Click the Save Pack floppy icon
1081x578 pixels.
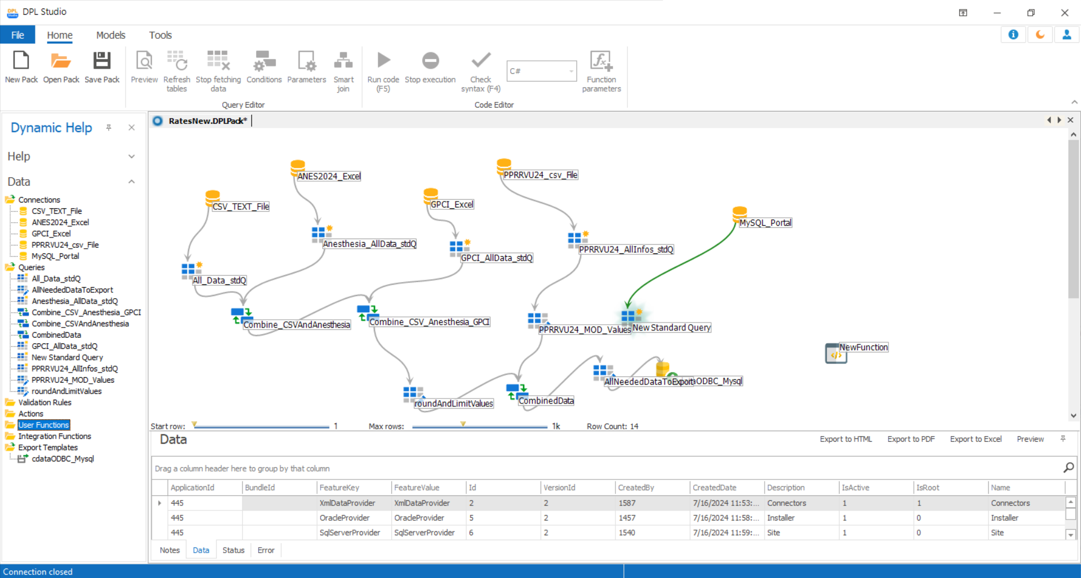[x=102, y=61]
